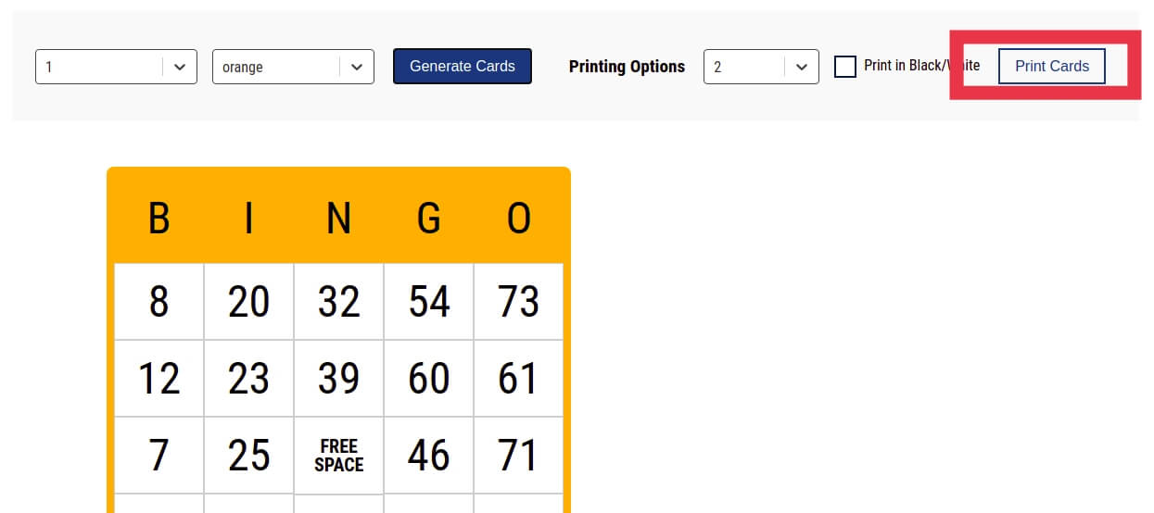Image resolution: width=1154 pixels, height=513 pixels.
Task: Select bingo cell number 54
Action: point(428,302)
